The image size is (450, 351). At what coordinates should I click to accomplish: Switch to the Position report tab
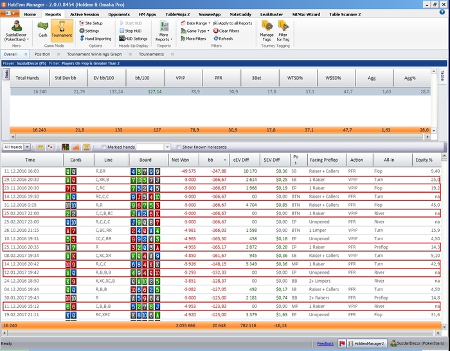42,54
